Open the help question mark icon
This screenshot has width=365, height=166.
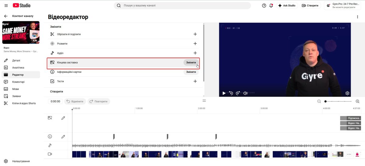tap(264, 5)
